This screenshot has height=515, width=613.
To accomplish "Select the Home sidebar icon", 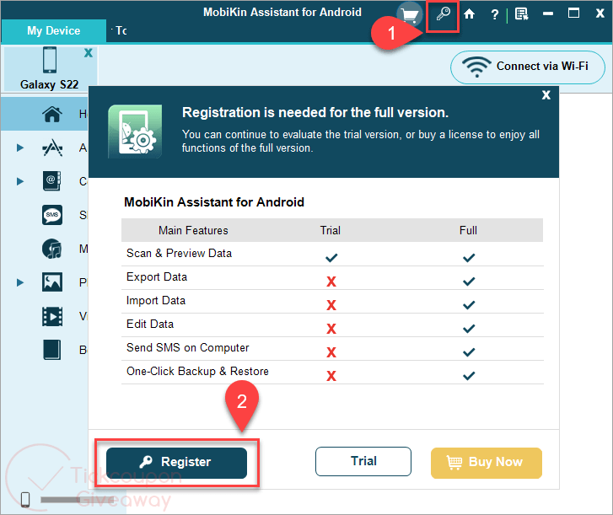I will (x=52, y=114).
